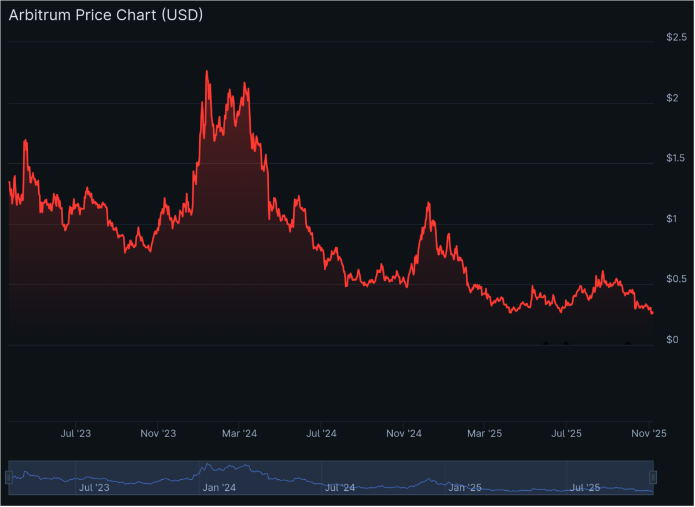Click the $0 y-axis label

(672, 340)
